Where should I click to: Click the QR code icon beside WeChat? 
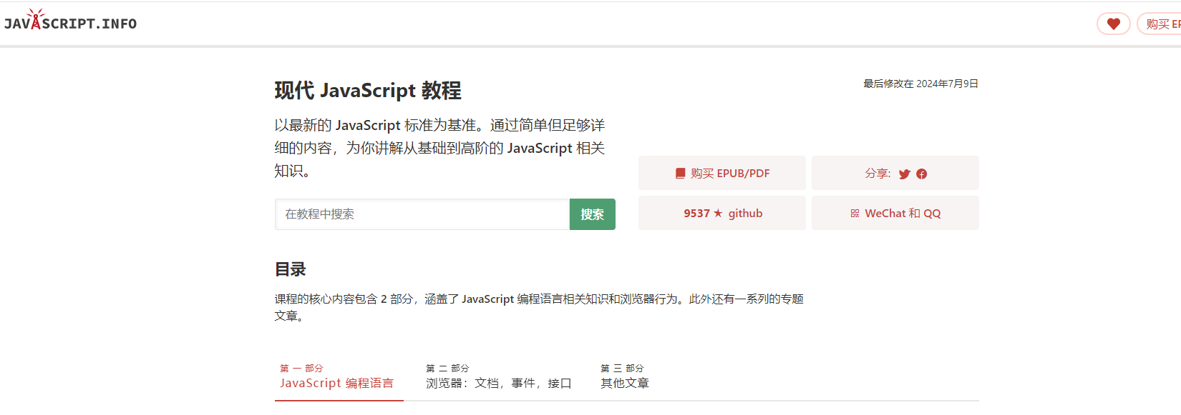click(855, 214)
